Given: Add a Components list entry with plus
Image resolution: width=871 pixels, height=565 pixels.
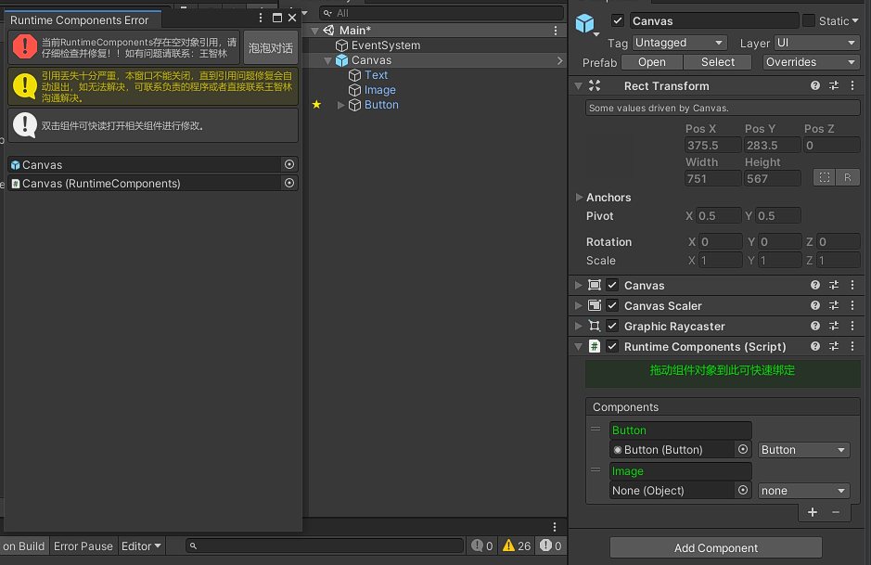Looking at the screenshot, I should coord(813,512).
